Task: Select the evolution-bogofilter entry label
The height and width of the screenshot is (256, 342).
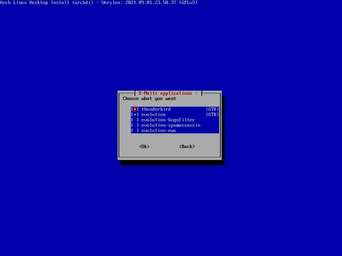Action: pyautogui.click(x=168, y=120)
